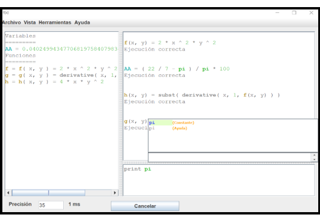Click up arrow in autocomplete popup stepper
This screenshot has height=221, width=320.
coord(314,155)
